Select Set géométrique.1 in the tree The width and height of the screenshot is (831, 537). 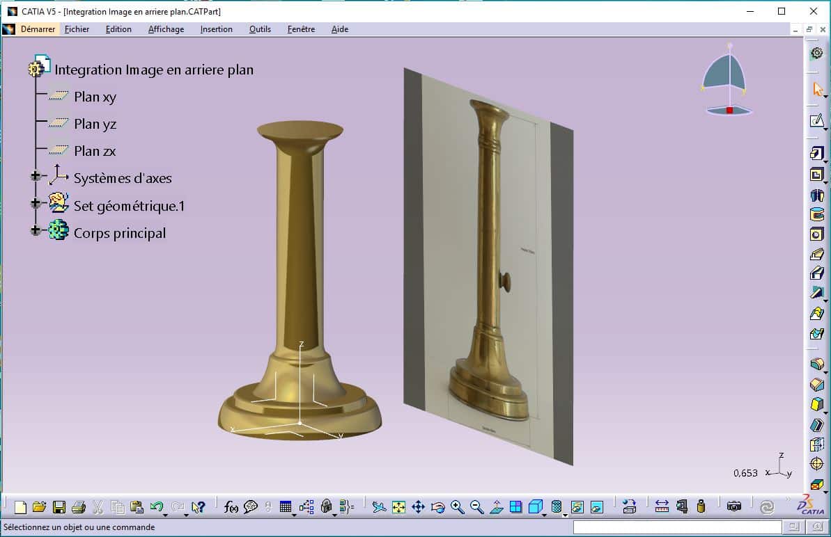point(129,206)
